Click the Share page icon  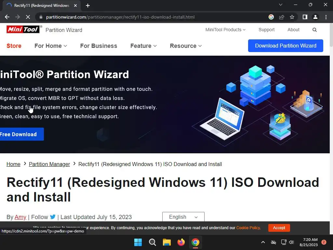282,17
